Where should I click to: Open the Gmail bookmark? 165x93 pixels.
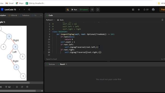point(10,3)
